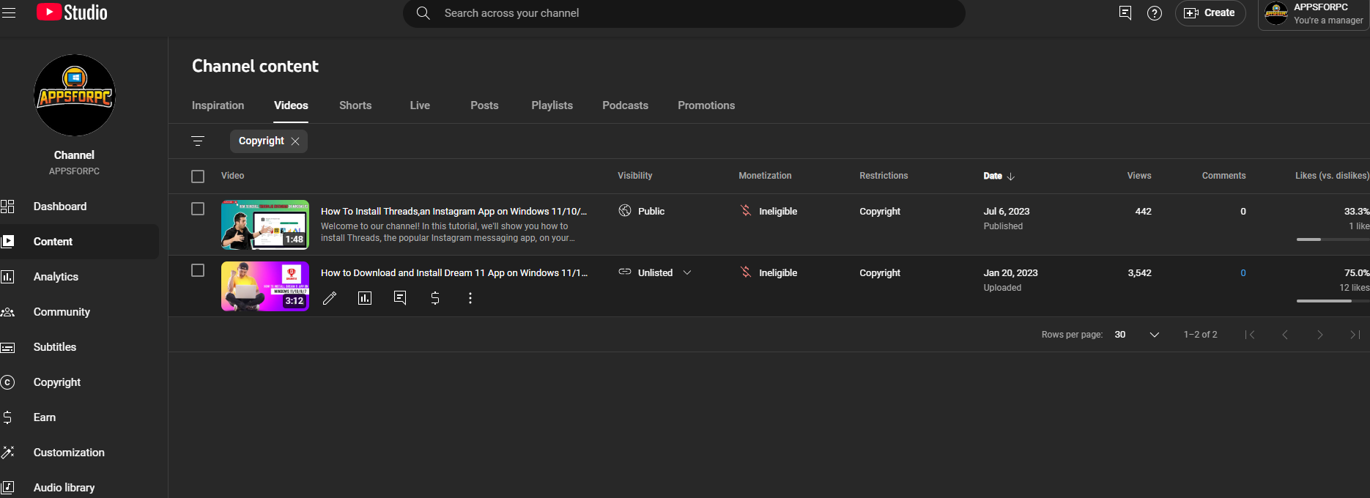Open Copyright in the sidebar

(79, 382)
